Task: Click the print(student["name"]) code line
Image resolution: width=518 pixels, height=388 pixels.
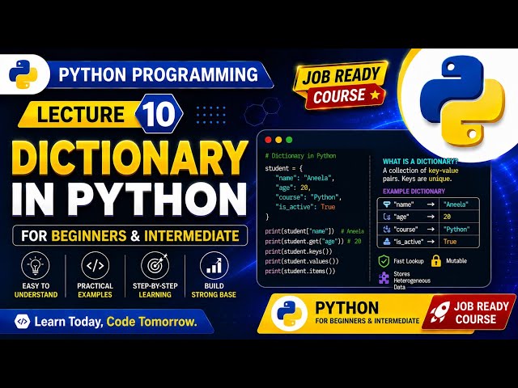Action: [x=299, y=231]
